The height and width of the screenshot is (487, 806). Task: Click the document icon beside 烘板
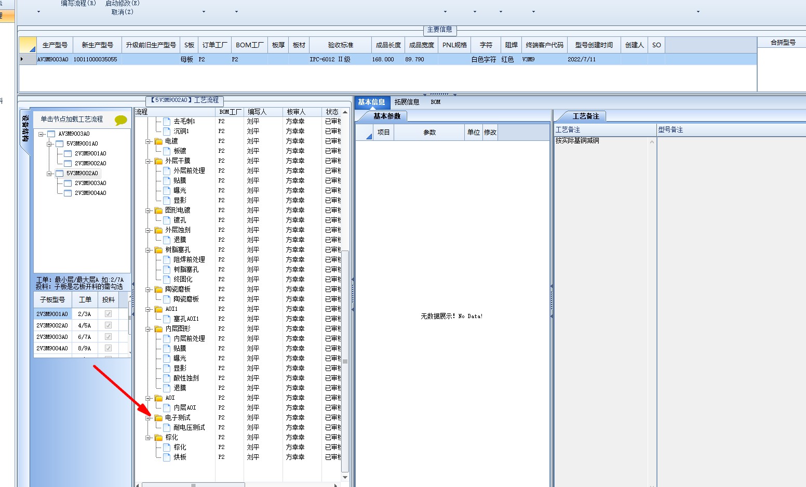(x=167, y=457)
